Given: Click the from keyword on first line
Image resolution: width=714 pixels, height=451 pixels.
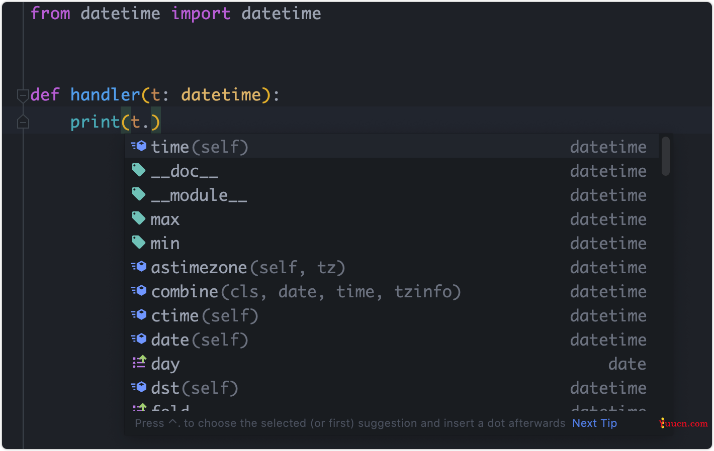Looking at the screenshot, I should pyautogui.click(x=50, y=13).
